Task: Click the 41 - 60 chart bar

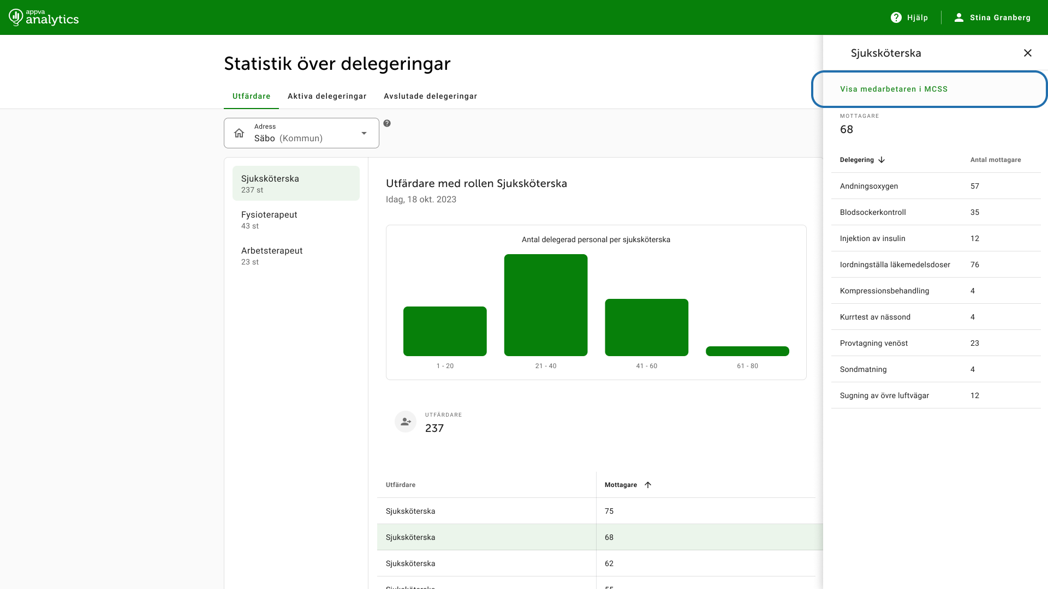Action: pyautogui.click(x=646, y=327)
